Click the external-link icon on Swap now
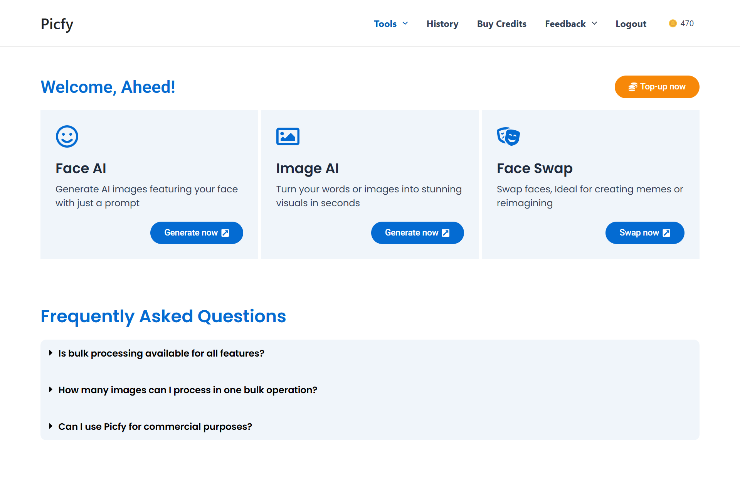Screen dimensions: 740x478 666,233
